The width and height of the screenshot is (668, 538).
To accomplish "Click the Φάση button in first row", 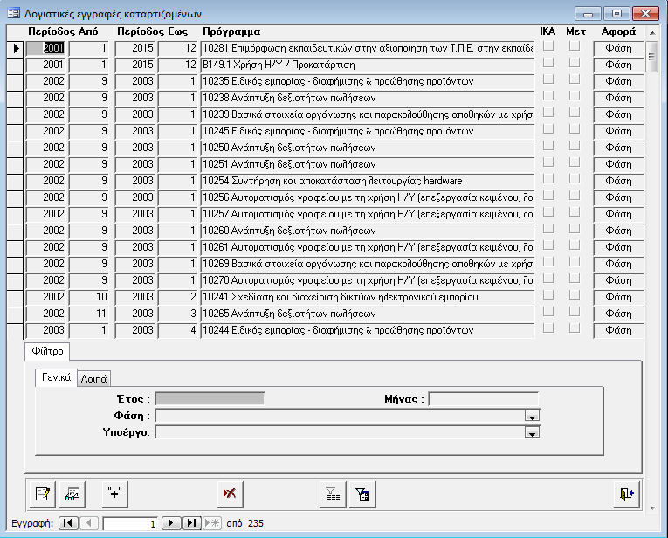I will pos(618,48).
